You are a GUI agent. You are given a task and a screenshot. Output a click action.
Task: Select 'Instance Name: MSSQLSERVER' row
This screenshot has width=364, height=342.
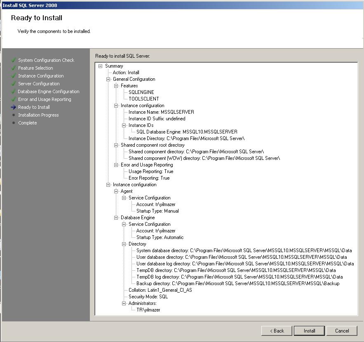(161, 112)
